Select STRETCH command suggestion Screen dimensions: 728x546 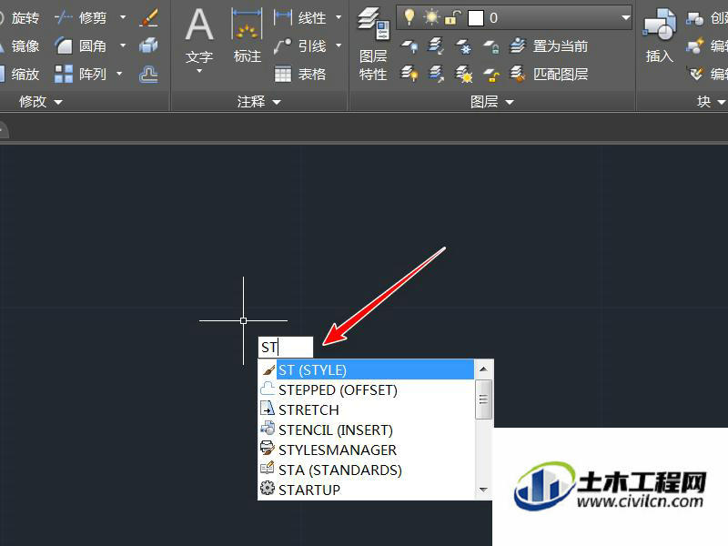[366, 410]
